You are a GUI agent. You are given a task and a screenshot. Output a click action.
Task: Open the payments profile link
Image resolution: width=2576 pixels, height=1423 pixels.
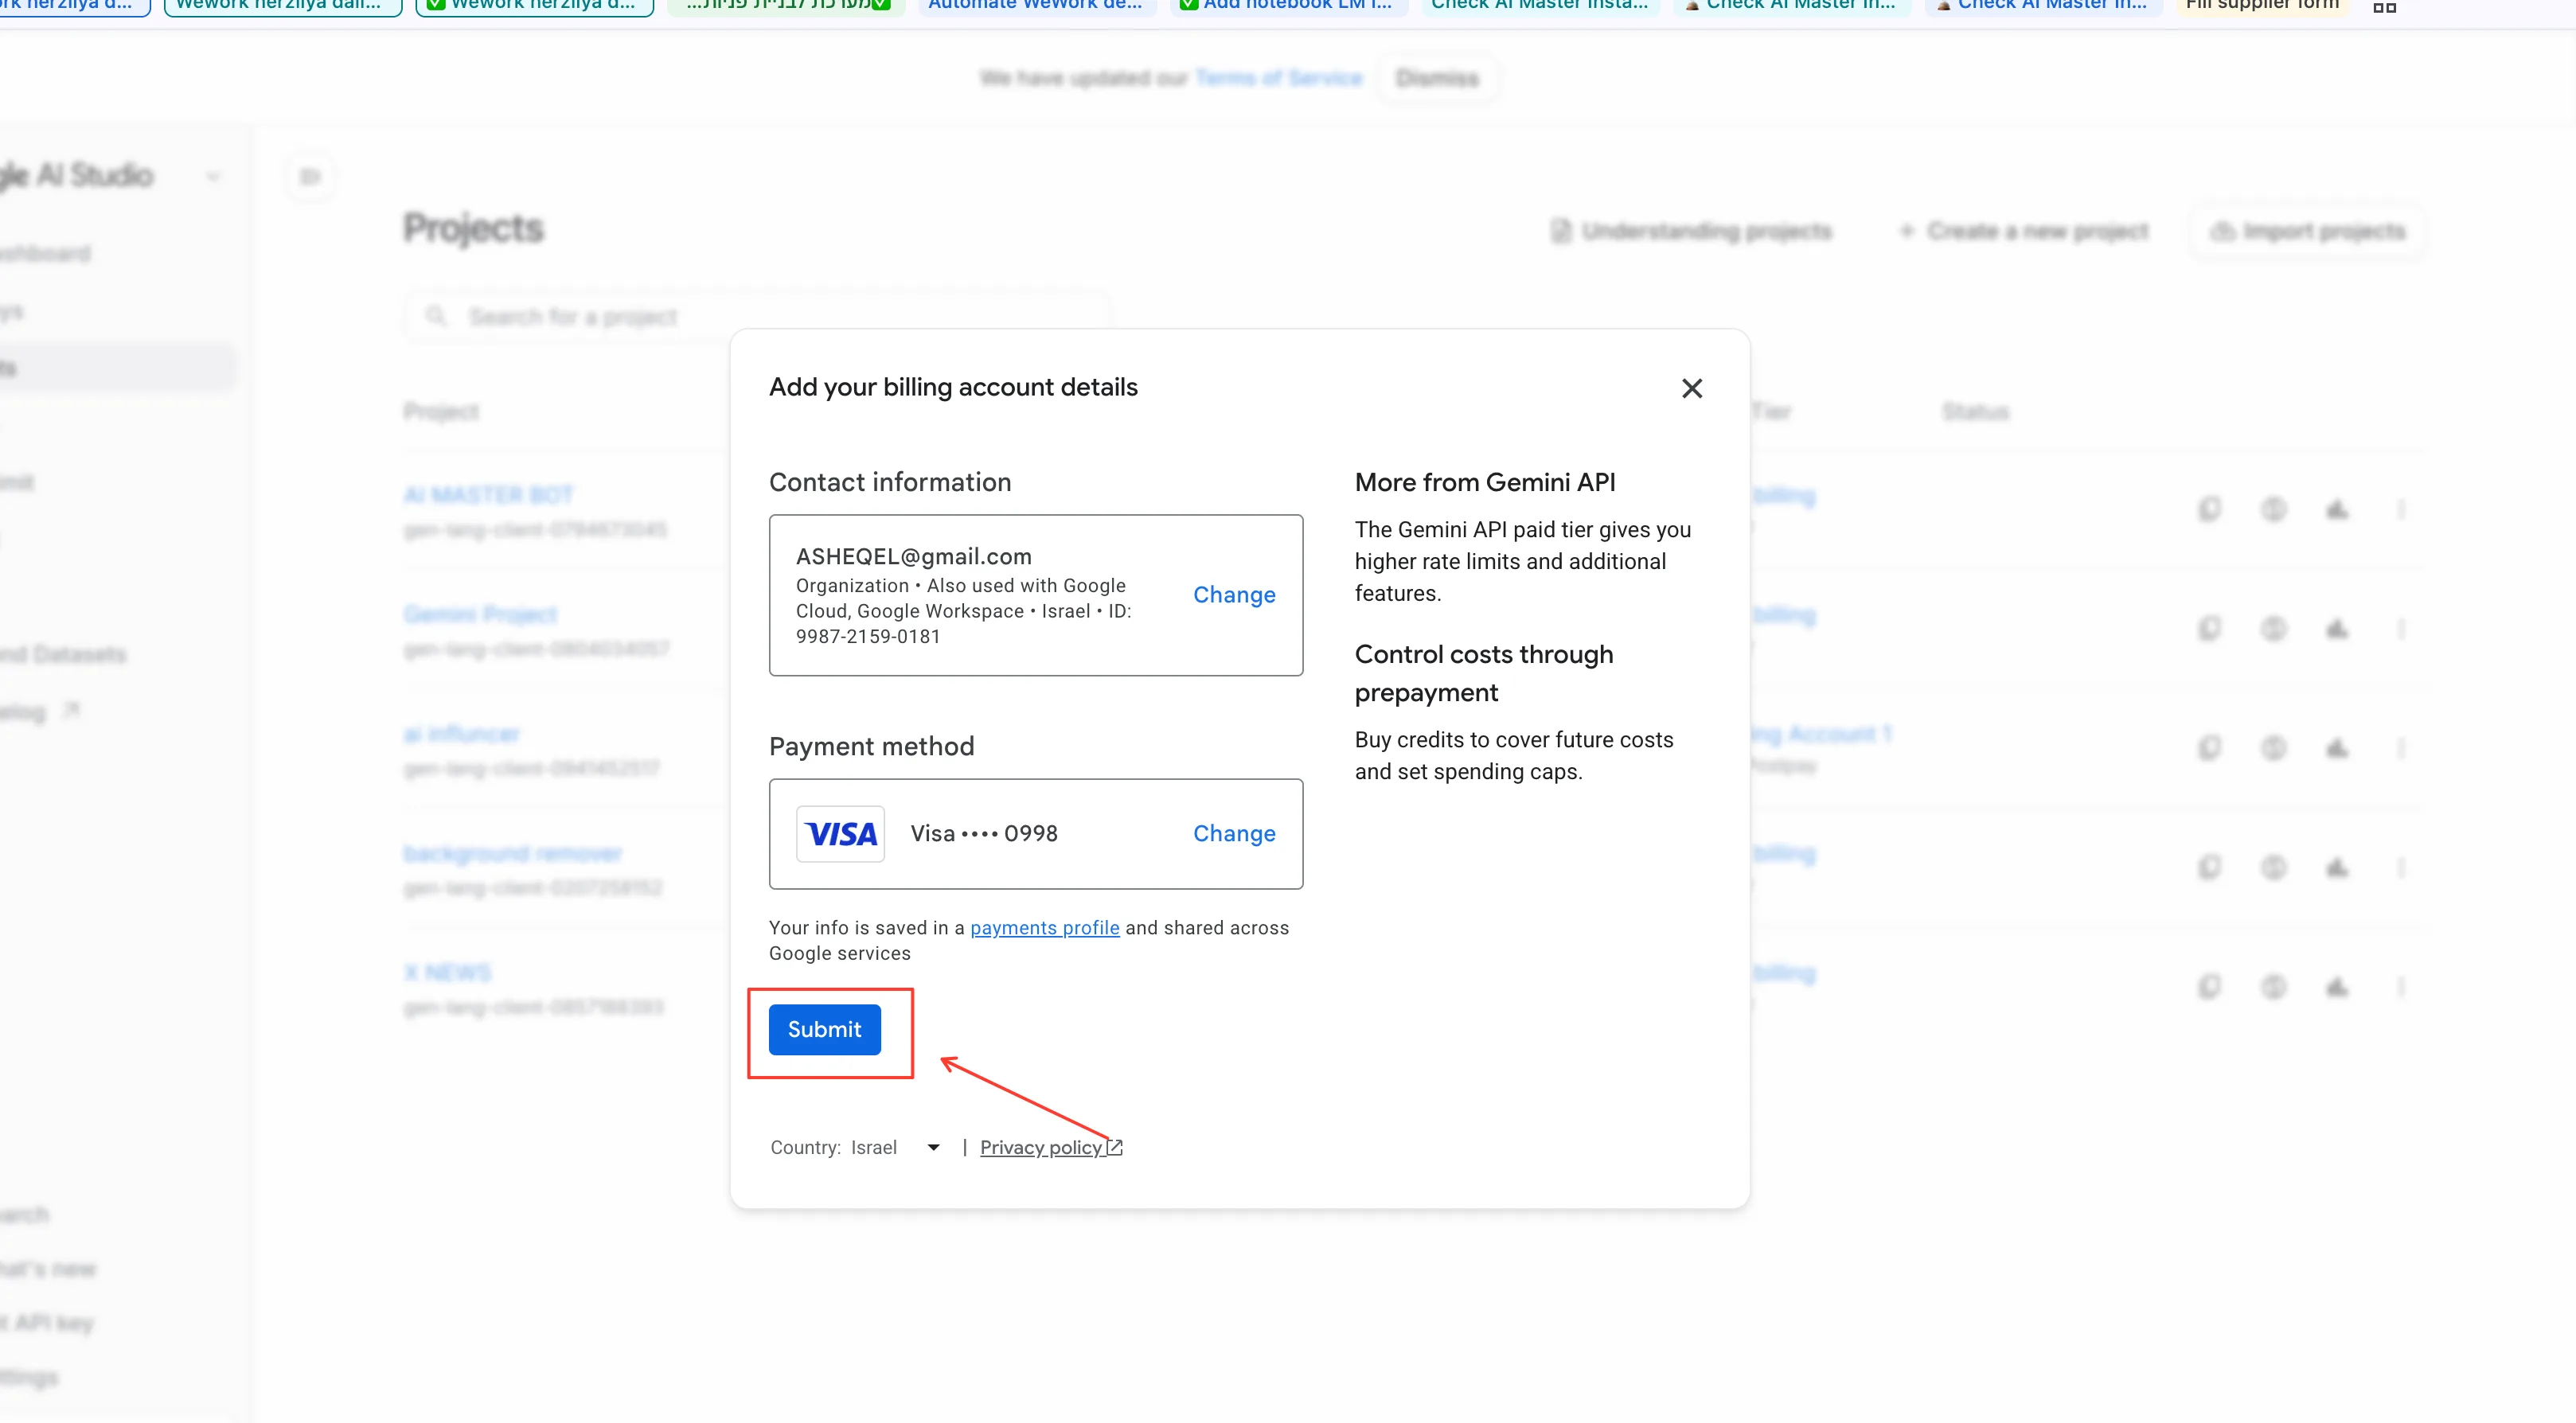(x=1044, y=927)
